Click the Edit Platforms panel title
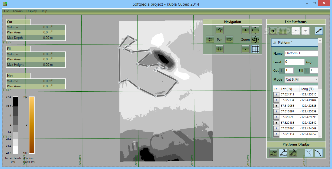This screenshot has width=332, height=169. 296,22
